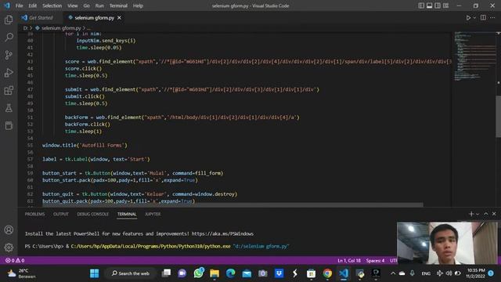
Task: Open the Accounts menu icon
Action: (9, 230)
